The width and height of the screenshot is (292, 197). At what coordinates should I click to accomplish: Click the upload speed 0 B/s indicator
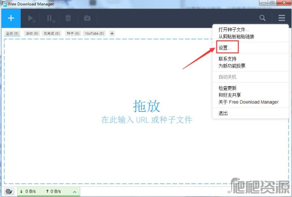pos(53,191)
